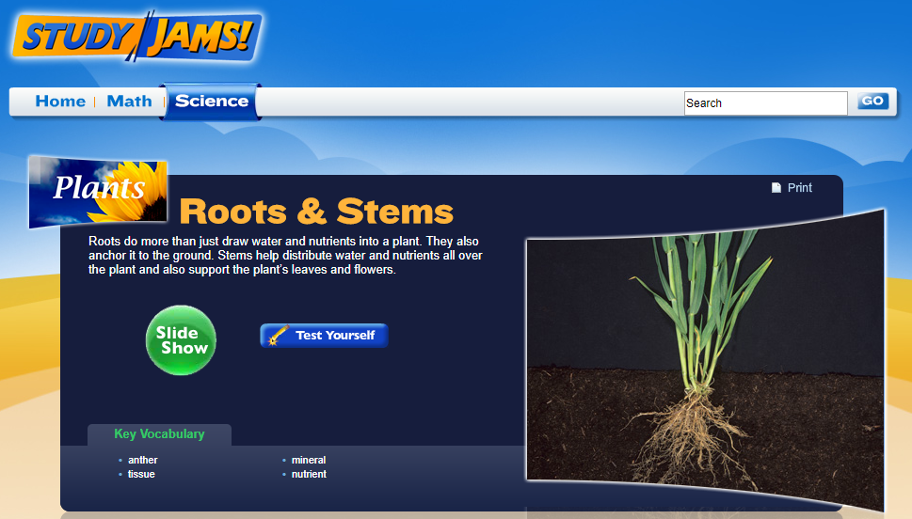
Task: Open the Math tab
Action: point(129,102)
